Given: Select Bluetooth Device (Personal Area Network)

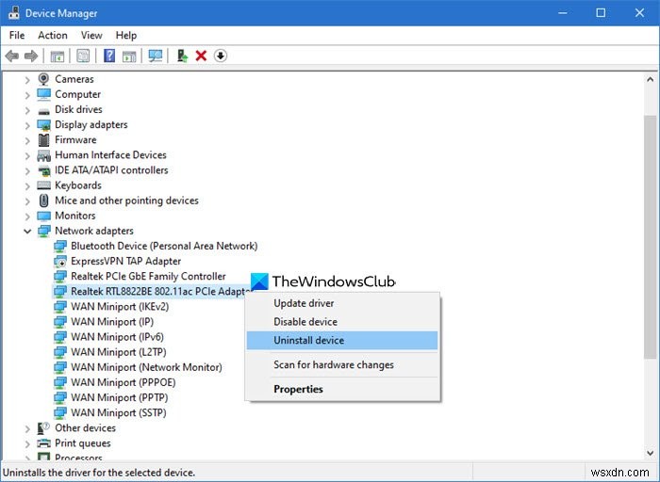Looking at the screenshot, I should (164, 247).
